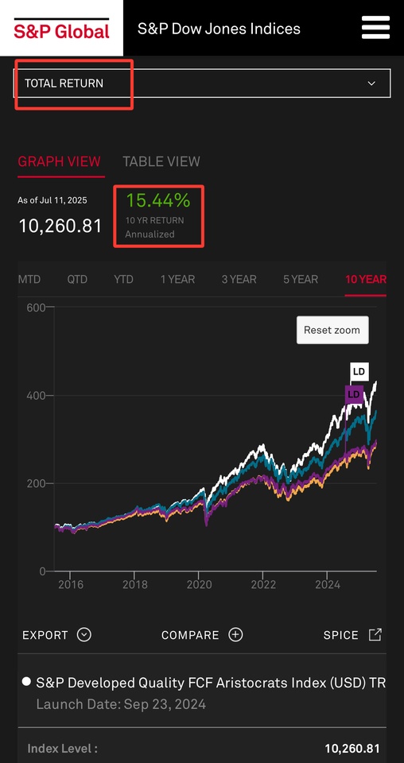Switch to Table View tab

[161, 161]
